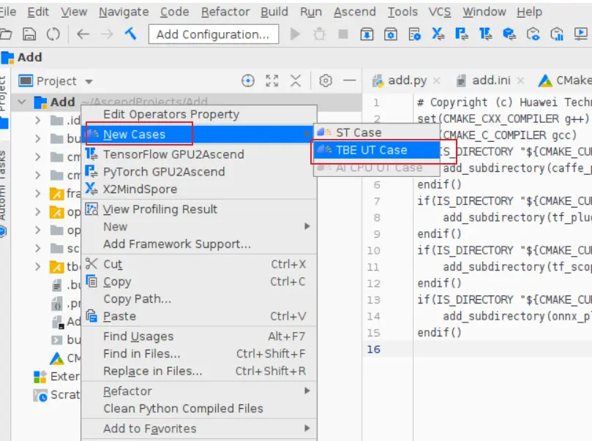Viewport: 592px width, 441px height.
Task: Open the Ascend menu
Action: pyautogui.click(x=355, y=12)
